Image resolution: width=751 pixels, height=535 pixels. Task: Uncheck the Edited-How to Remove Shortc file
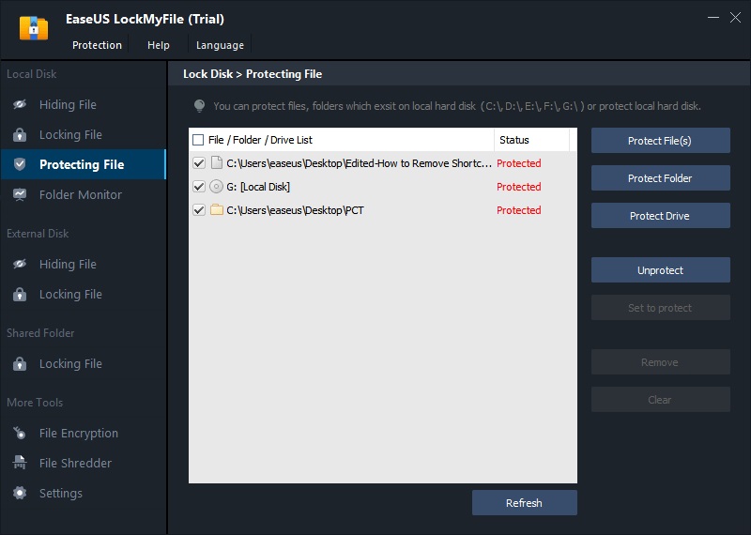click(199, 163)
